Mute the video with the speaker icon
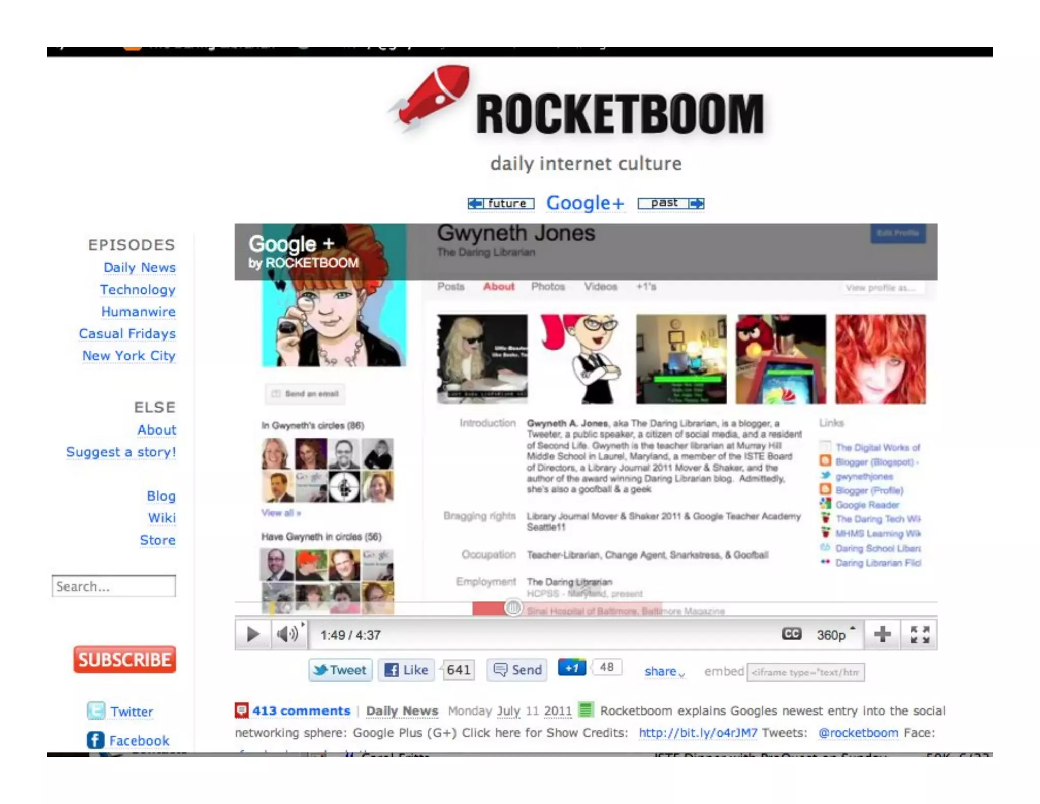Image resolution: width=1040 pixels, height=804 pixels. click(287, 634)
